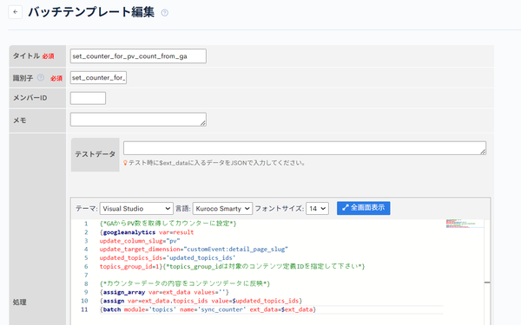Click the 全画面表示 button

click(364, 208)
